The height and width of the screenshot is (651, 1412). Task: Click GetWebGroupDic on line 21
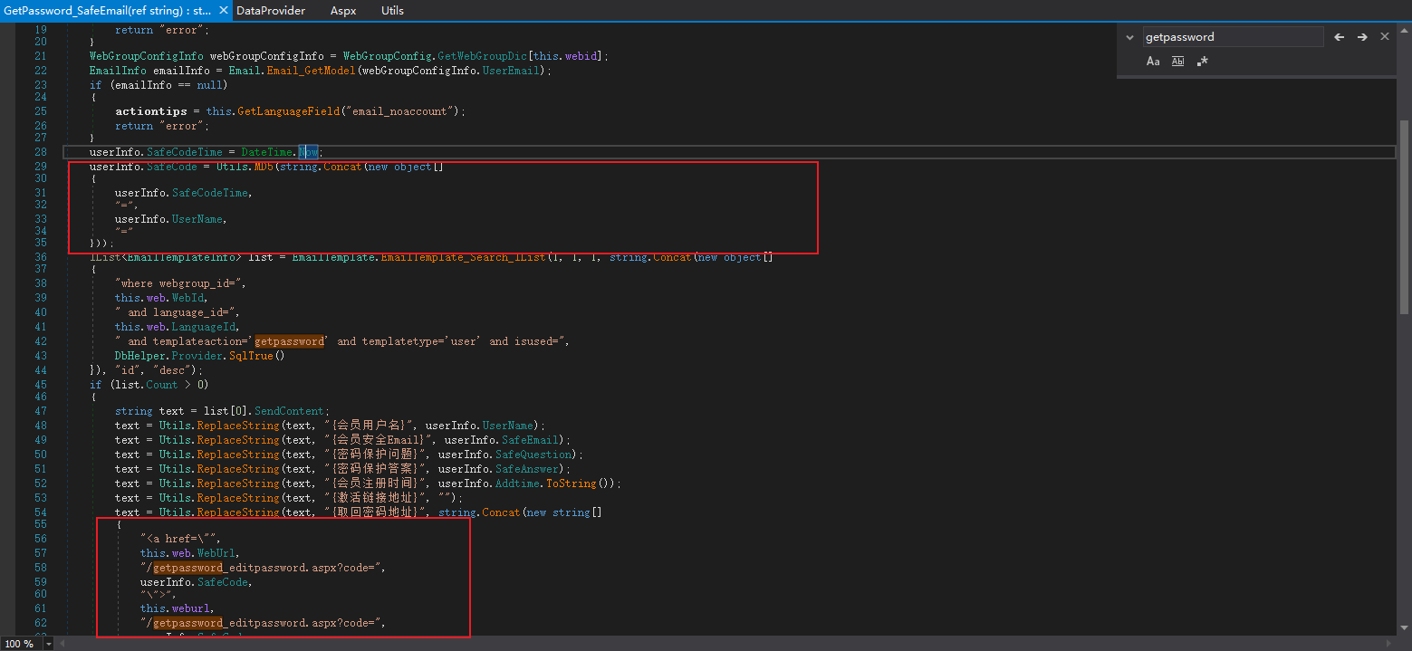482,56
